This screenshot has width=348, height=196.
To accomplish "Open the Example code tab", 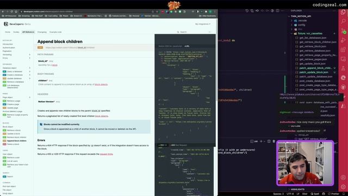I will click(x=55, y=32).
